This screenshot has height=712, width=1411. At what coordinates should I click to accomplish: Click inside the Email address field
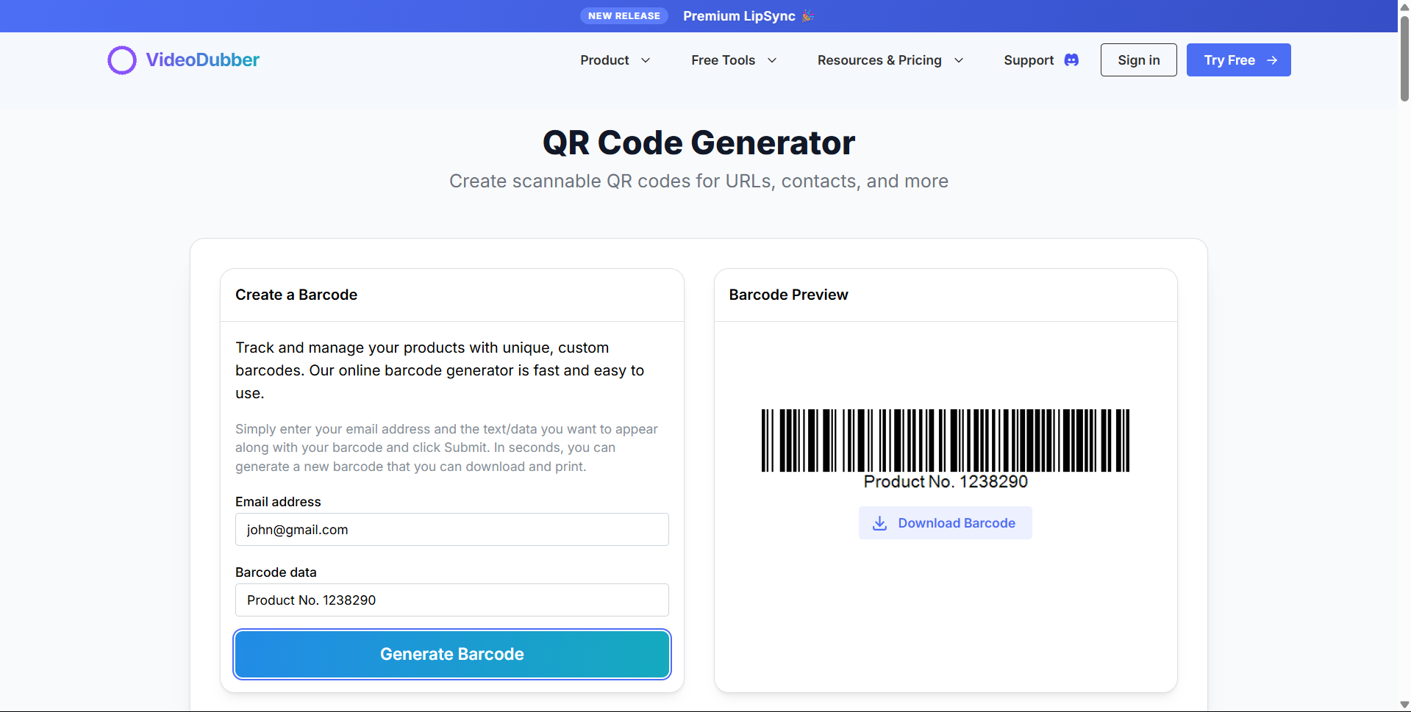click(x=451, y=529)
